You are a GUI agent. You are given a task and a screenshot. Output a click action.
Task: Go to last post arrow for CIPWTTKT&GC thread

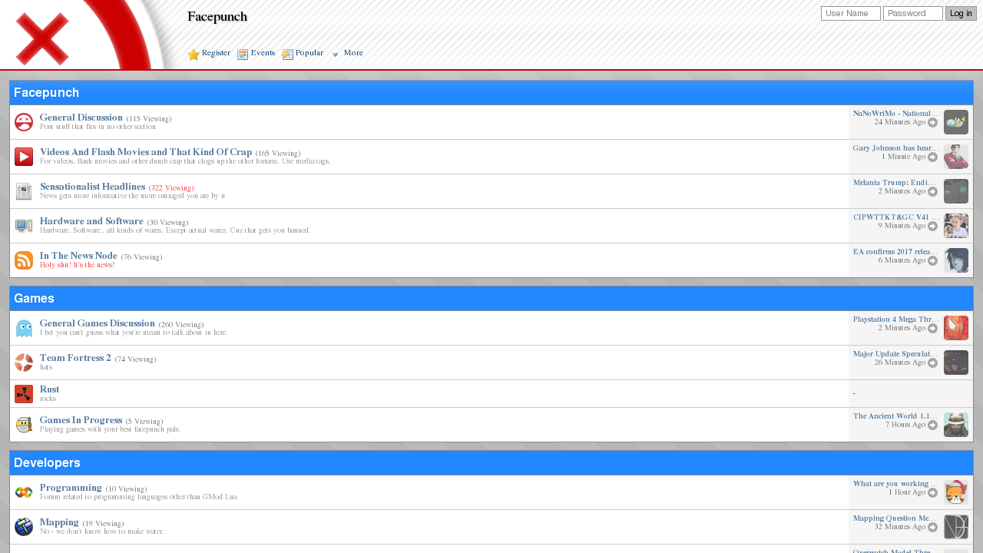tap(933, 226)
